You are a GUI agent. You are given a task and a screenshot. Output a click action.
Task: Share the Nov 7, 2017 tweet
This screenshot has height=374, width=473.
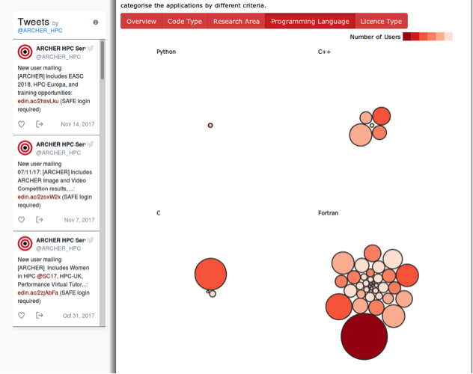(x=40, y=220)
